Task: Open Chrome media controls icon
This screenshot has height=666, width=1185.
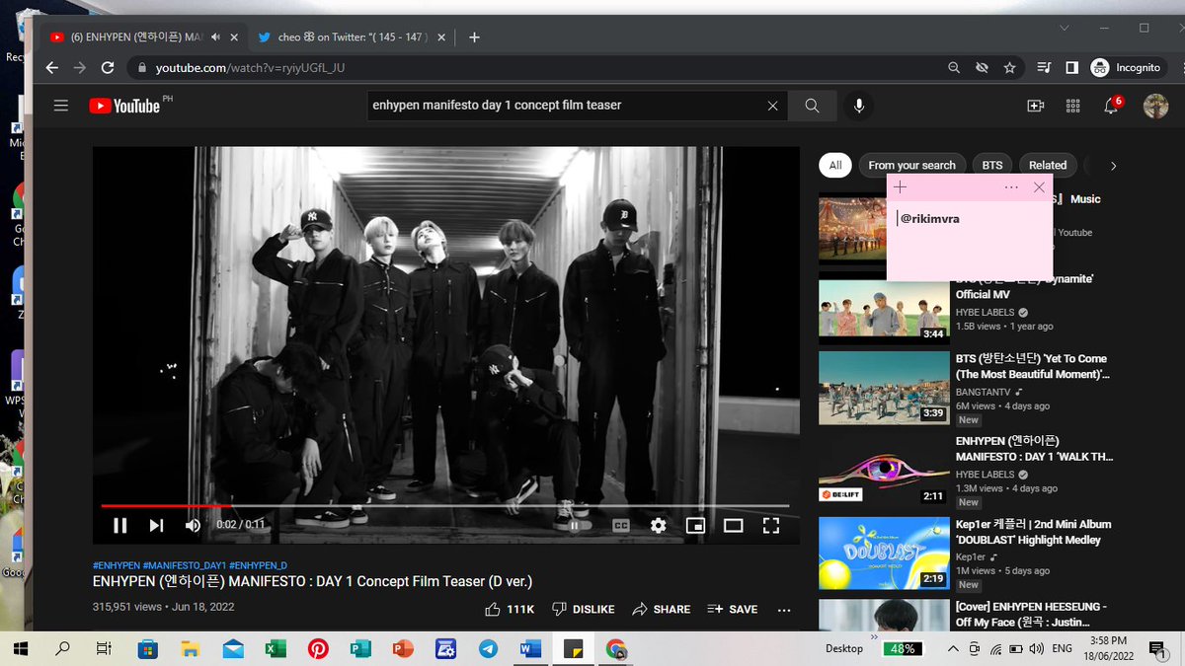Action: click(1044, 68)
